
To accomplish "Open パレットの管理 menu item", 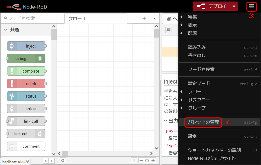I will [203, 122].
